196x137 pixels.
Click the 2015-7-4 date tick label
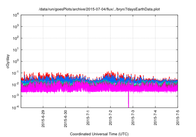155,118
